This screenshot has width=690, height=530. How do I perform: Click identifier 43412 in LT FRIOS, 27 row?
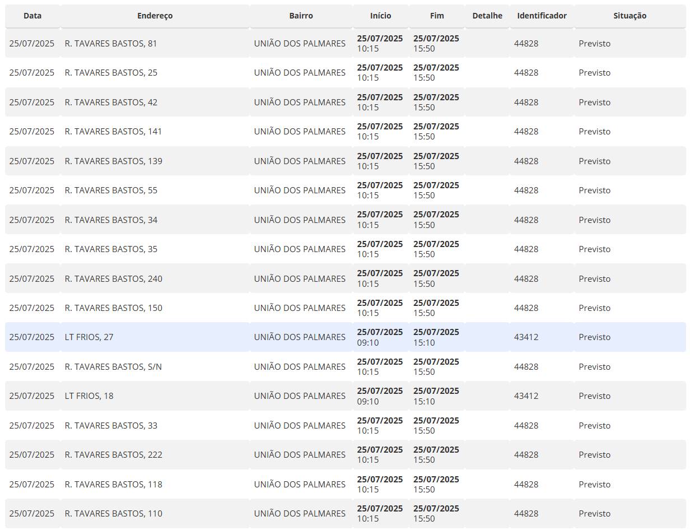526,337
